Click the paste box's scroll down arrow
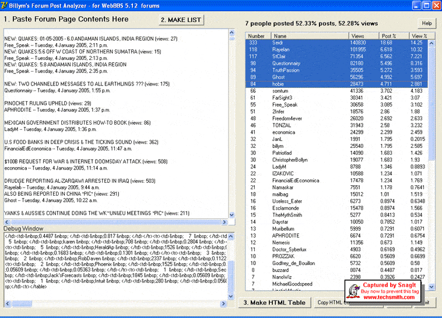This screenshot has width=442, height=318. click(231, 215)
